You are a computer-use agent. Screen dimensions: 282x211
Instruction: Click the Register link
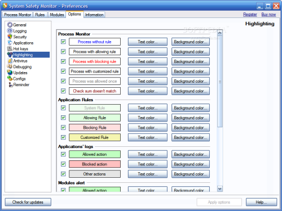[x=250, y=15]
